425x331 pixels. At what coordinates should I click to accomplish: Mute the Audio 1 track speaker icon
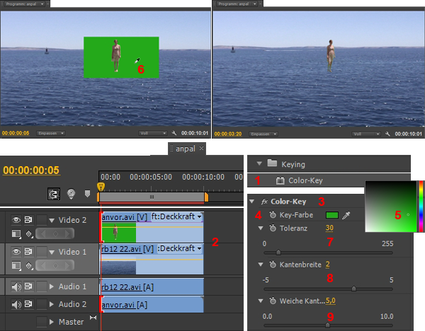(x=16, y=286)
